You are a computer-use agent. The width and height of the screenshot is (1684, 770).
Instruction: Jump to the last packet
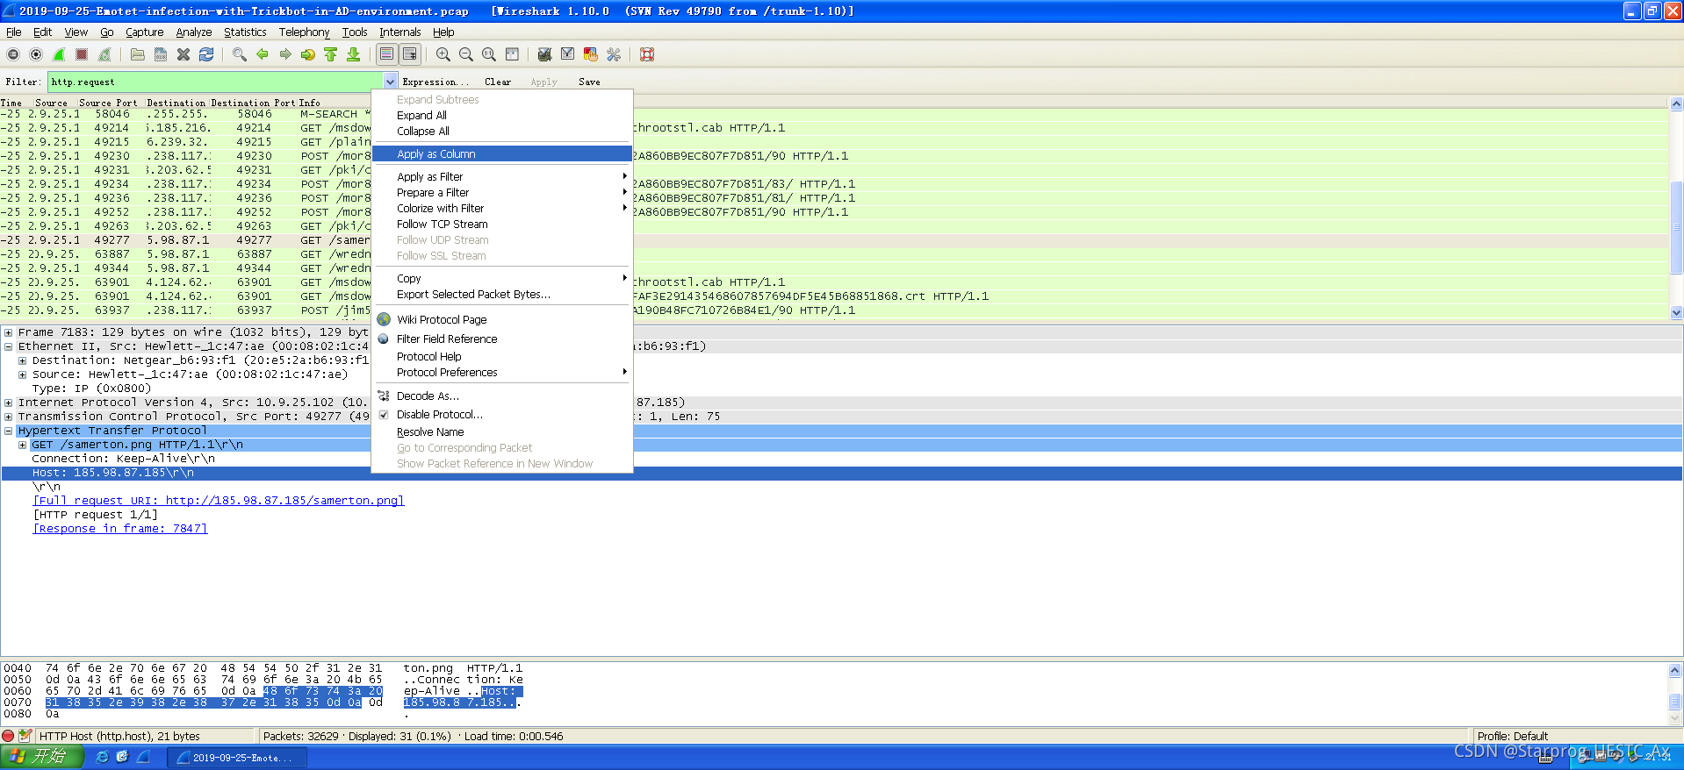coord(354,54)
